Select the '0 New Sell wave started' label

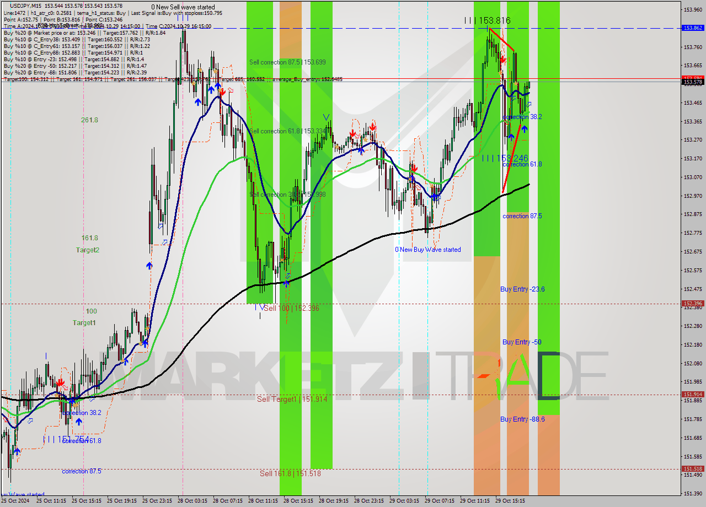183,7
